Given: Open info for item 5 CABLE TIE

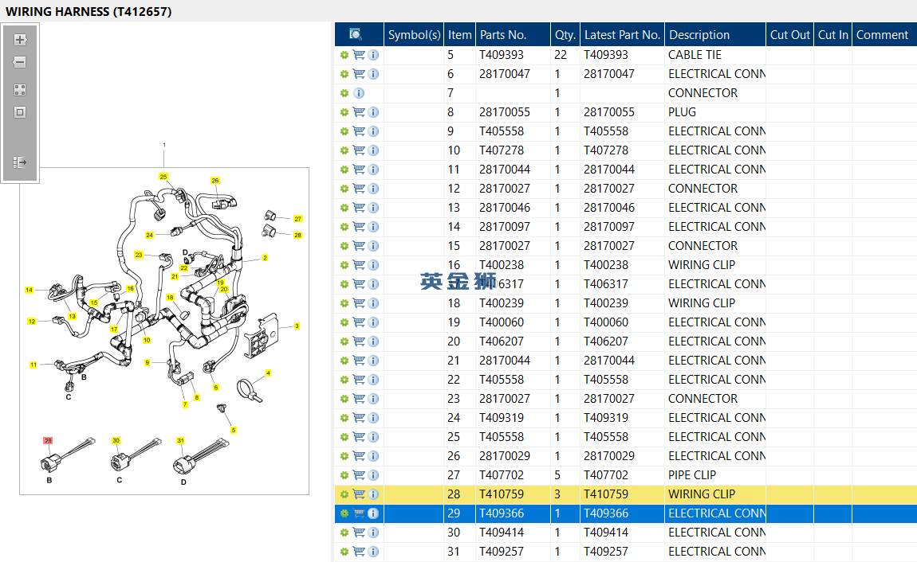Looking at the screenshot, I should [x=373, y=55].
